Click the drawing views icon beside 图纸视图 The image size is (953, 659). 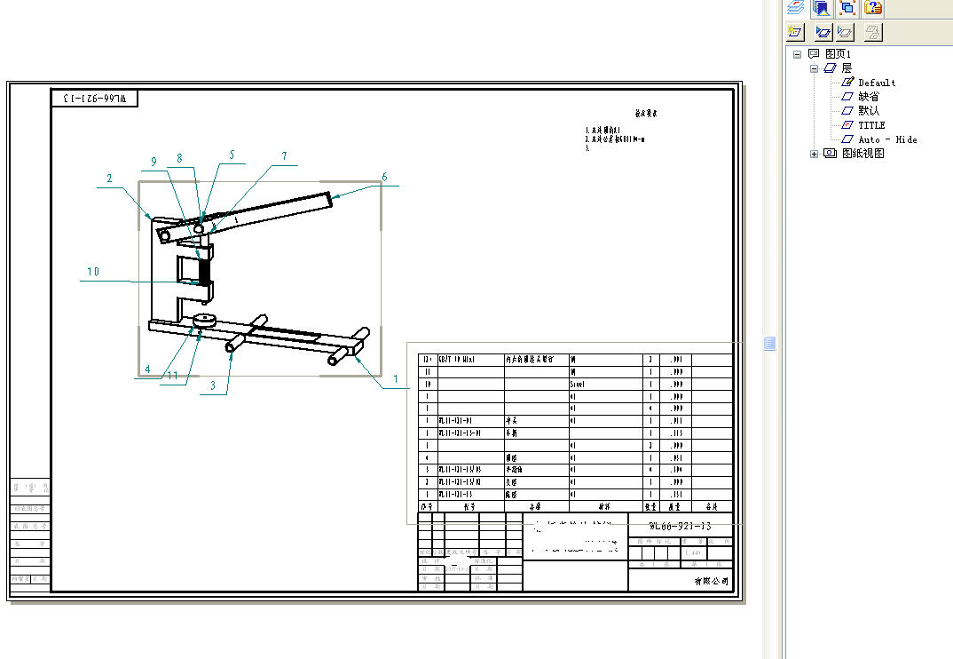(x=831, y=154)
